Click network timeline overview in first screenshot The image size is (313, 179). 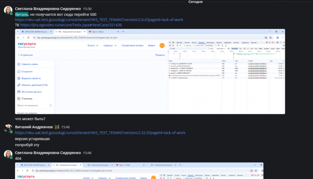point(227,55)
